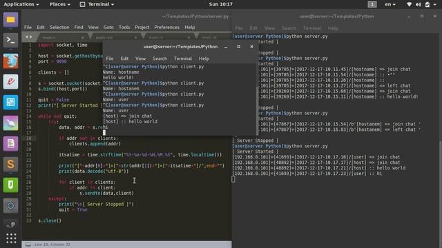Open the Files manager from the dock
The height and width of the screenshot is (248, 442).
point(11,20)
